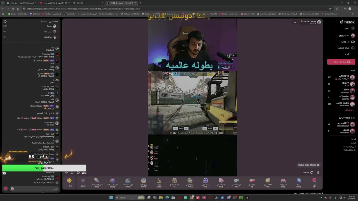Click the back arrow icon in sidebar

(x=353, y=28)
